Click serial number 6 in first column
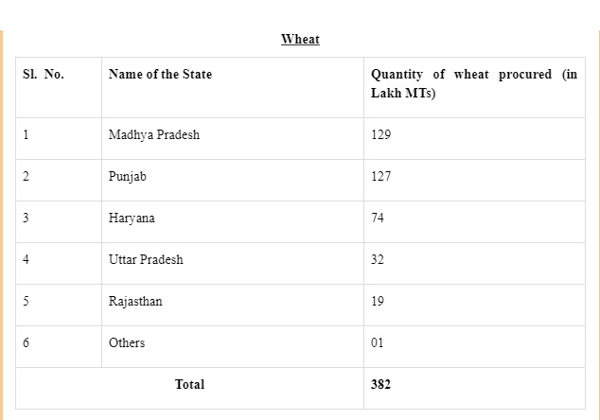 [x=26, y=342]
